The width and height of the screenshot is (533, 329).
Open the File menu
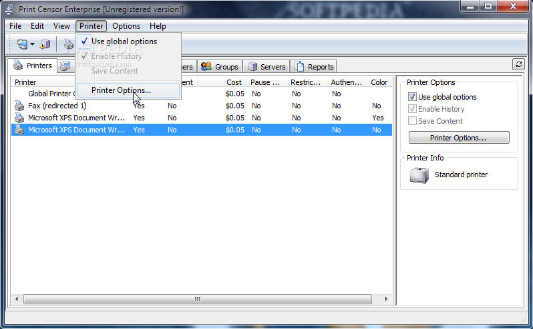point(15,26)
